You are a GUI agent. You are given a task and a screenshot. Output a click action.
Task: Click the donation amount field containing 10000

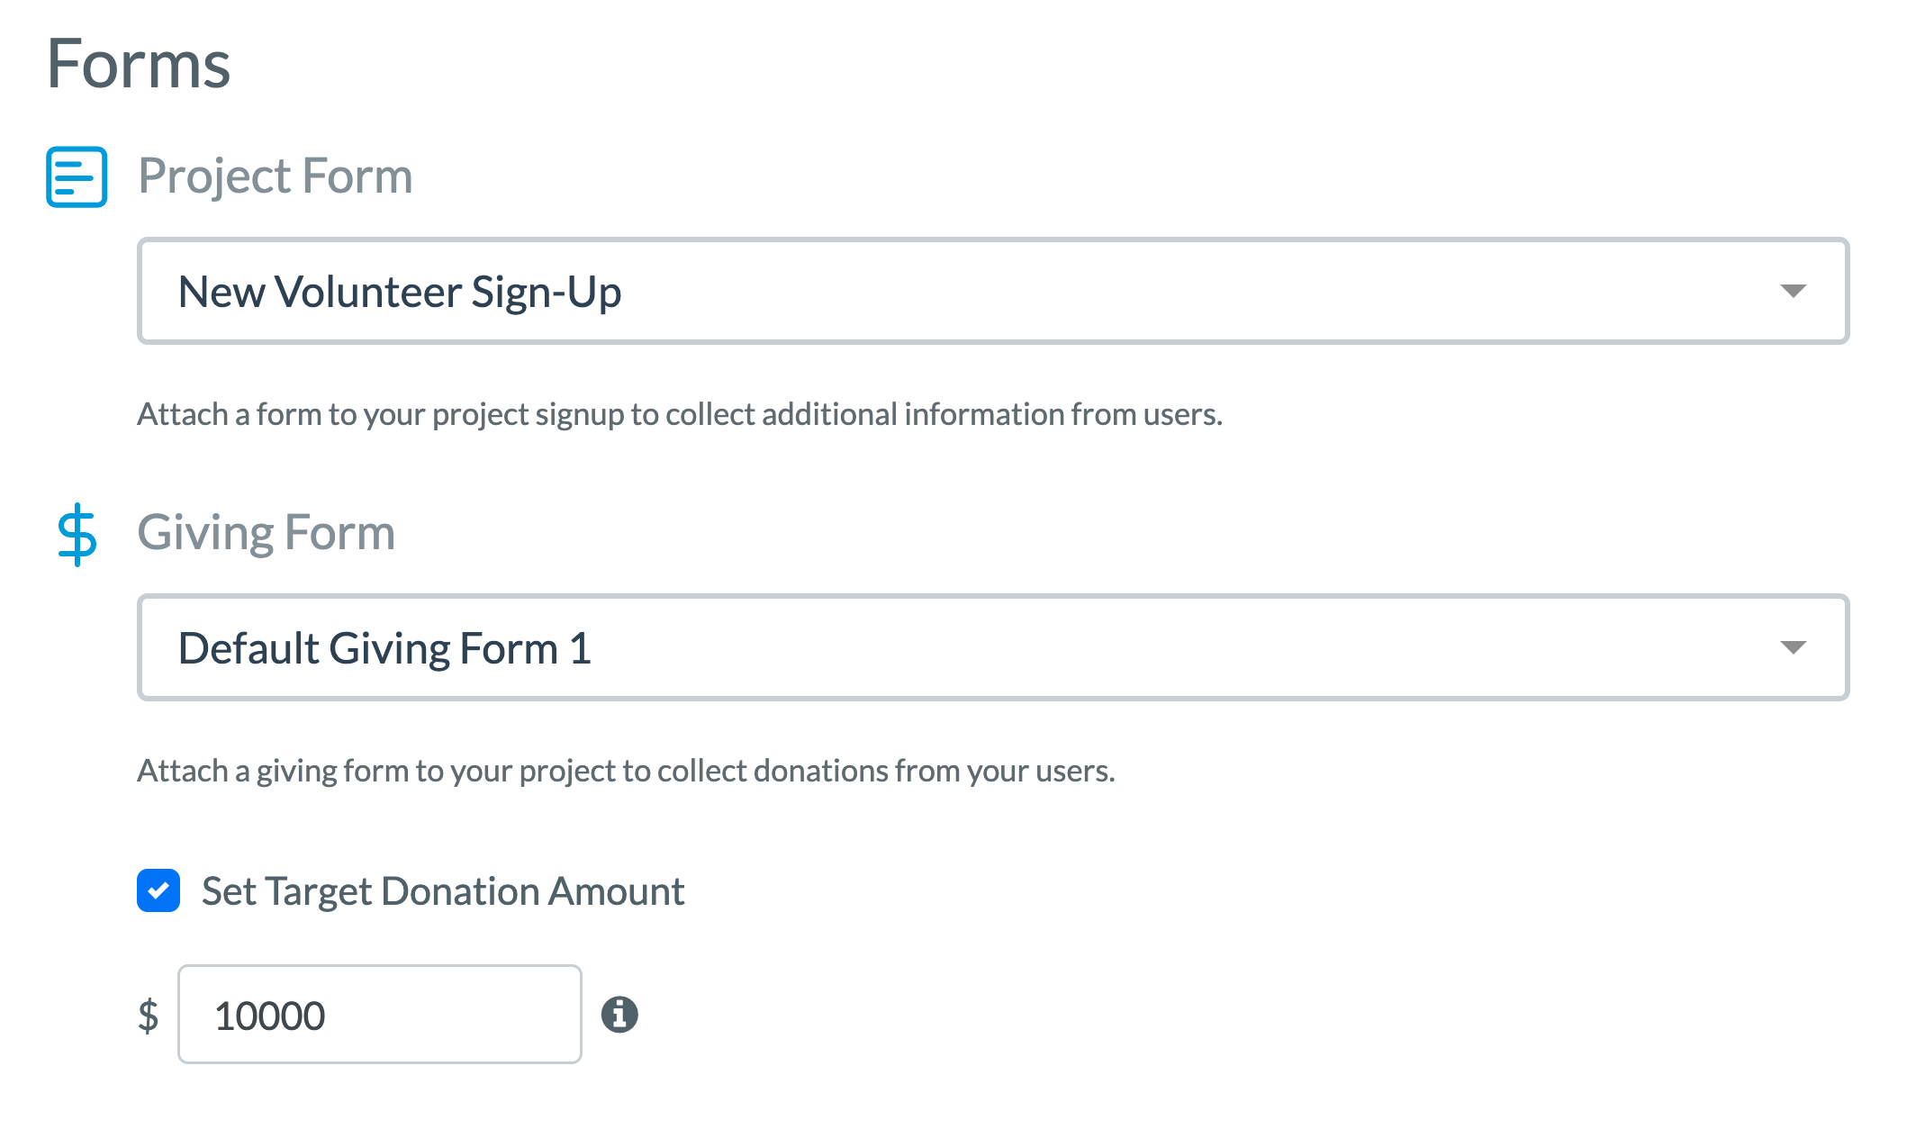pyautogui.click(x=380, y=1014)
